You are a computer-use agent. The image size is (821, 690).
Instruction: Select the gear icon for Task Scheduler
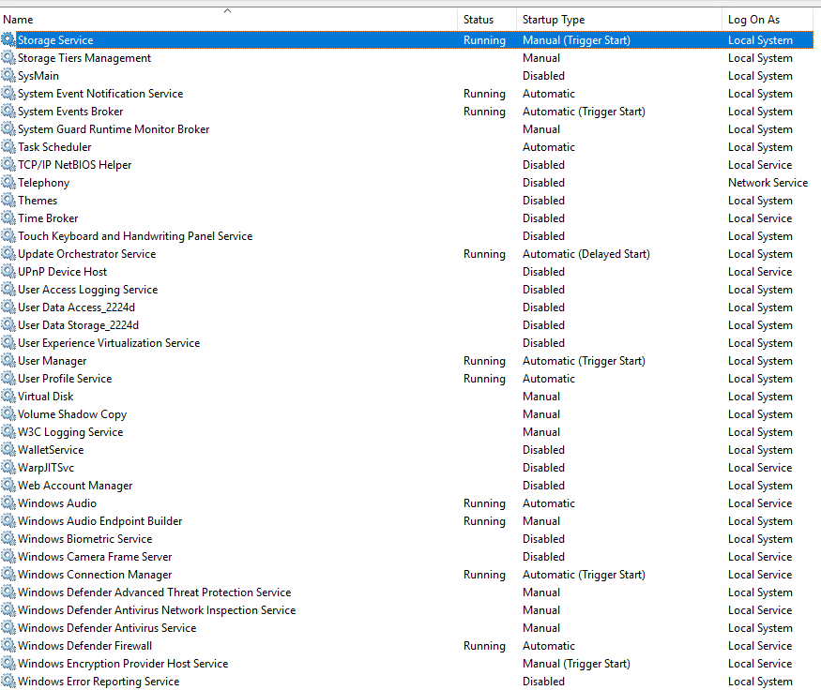coord(8,146)
